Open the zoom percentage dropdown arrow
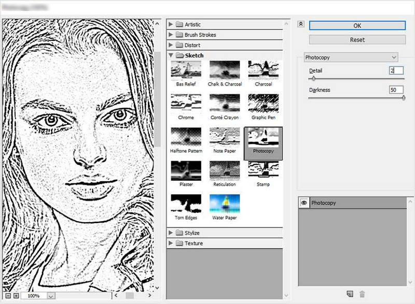Image resolution: width=415 pixels, height=304 pixels. click(51, 296)
